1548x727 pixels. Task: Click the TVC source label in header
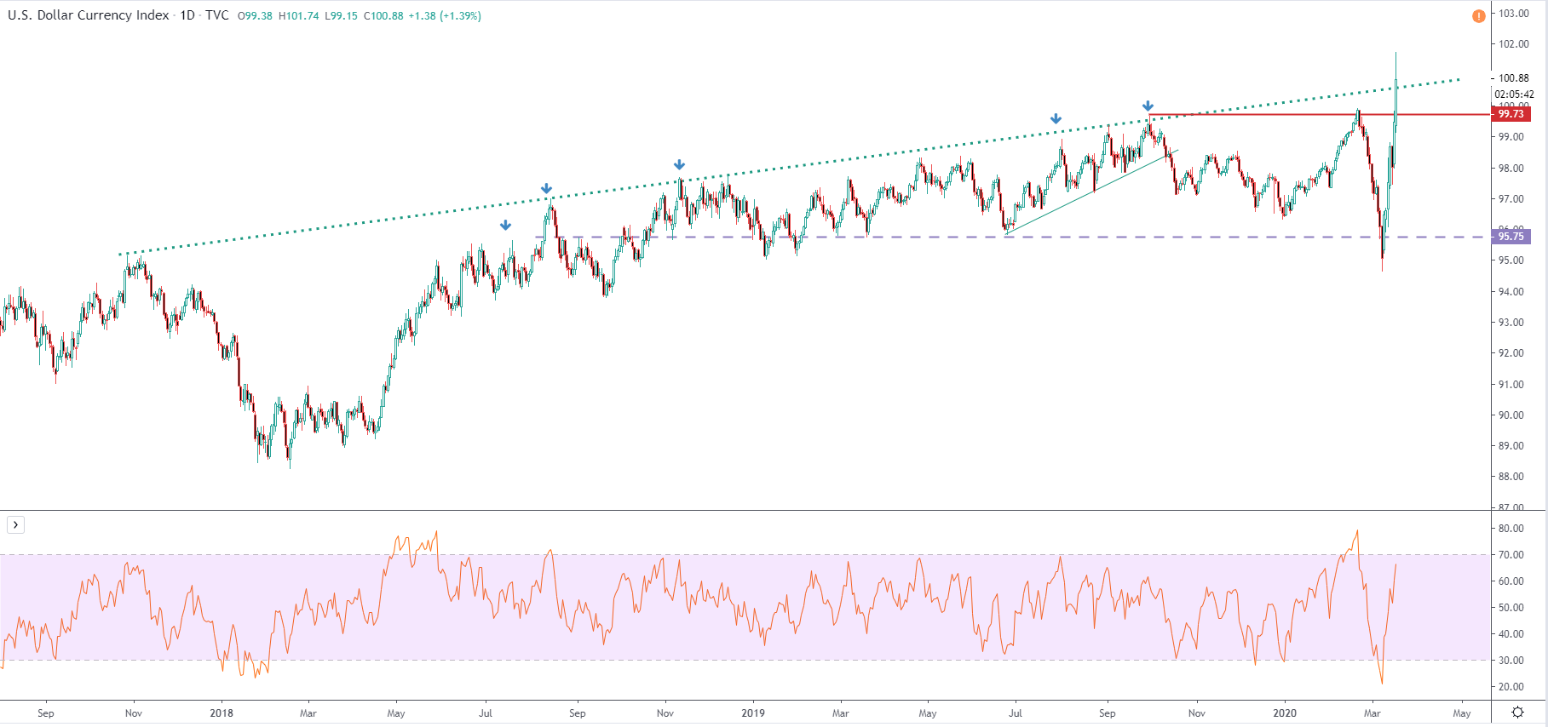pyautogui.click(x=217, y=15)
